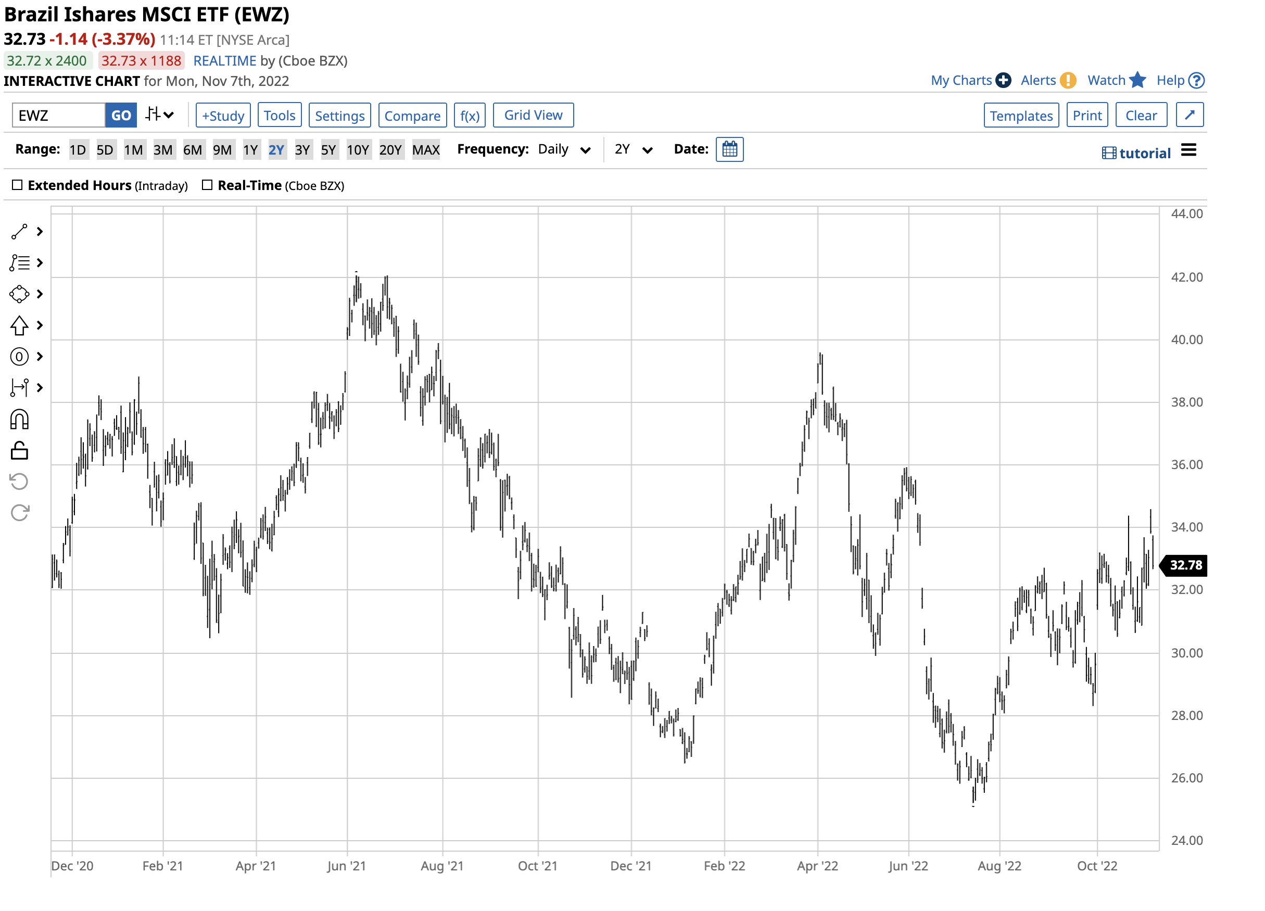Viewport: 1265px width, 911px height.
Task: Open the Daily frequency dropdown
Action: coord(564,149)
